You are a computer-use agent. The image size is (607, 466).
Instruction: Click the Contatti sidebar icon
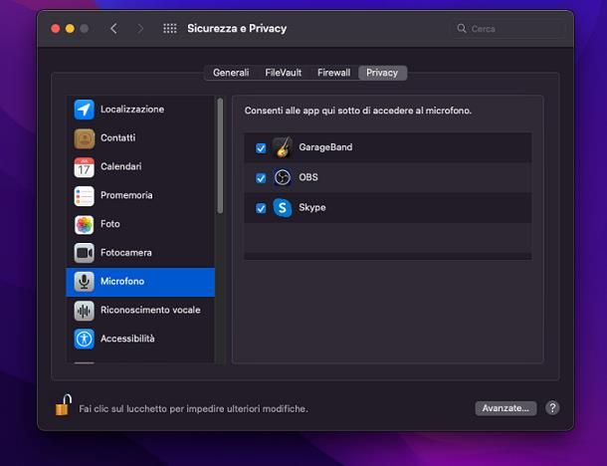click(x=84, y=138)
